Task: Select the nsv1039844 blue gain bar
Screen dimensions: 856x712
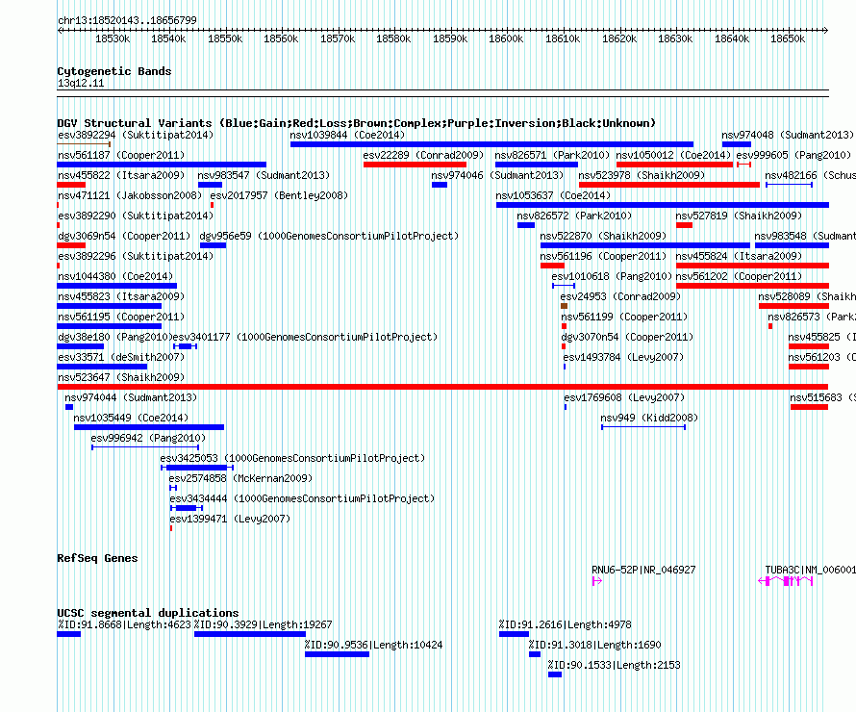Action: (x=491, y=144)
